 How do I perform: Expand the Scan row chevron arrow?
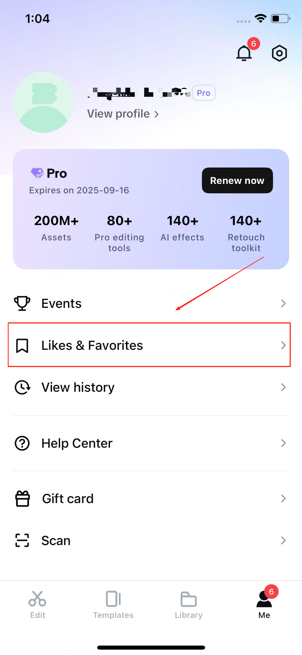pos(283,540)
